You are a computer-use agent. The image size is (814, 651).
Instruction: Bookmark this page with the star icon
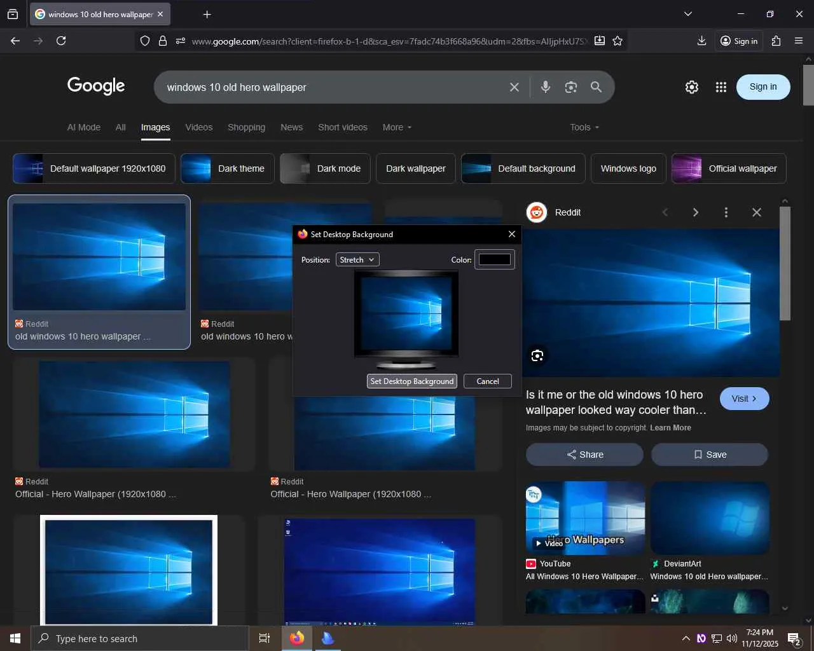coord(617,41)
